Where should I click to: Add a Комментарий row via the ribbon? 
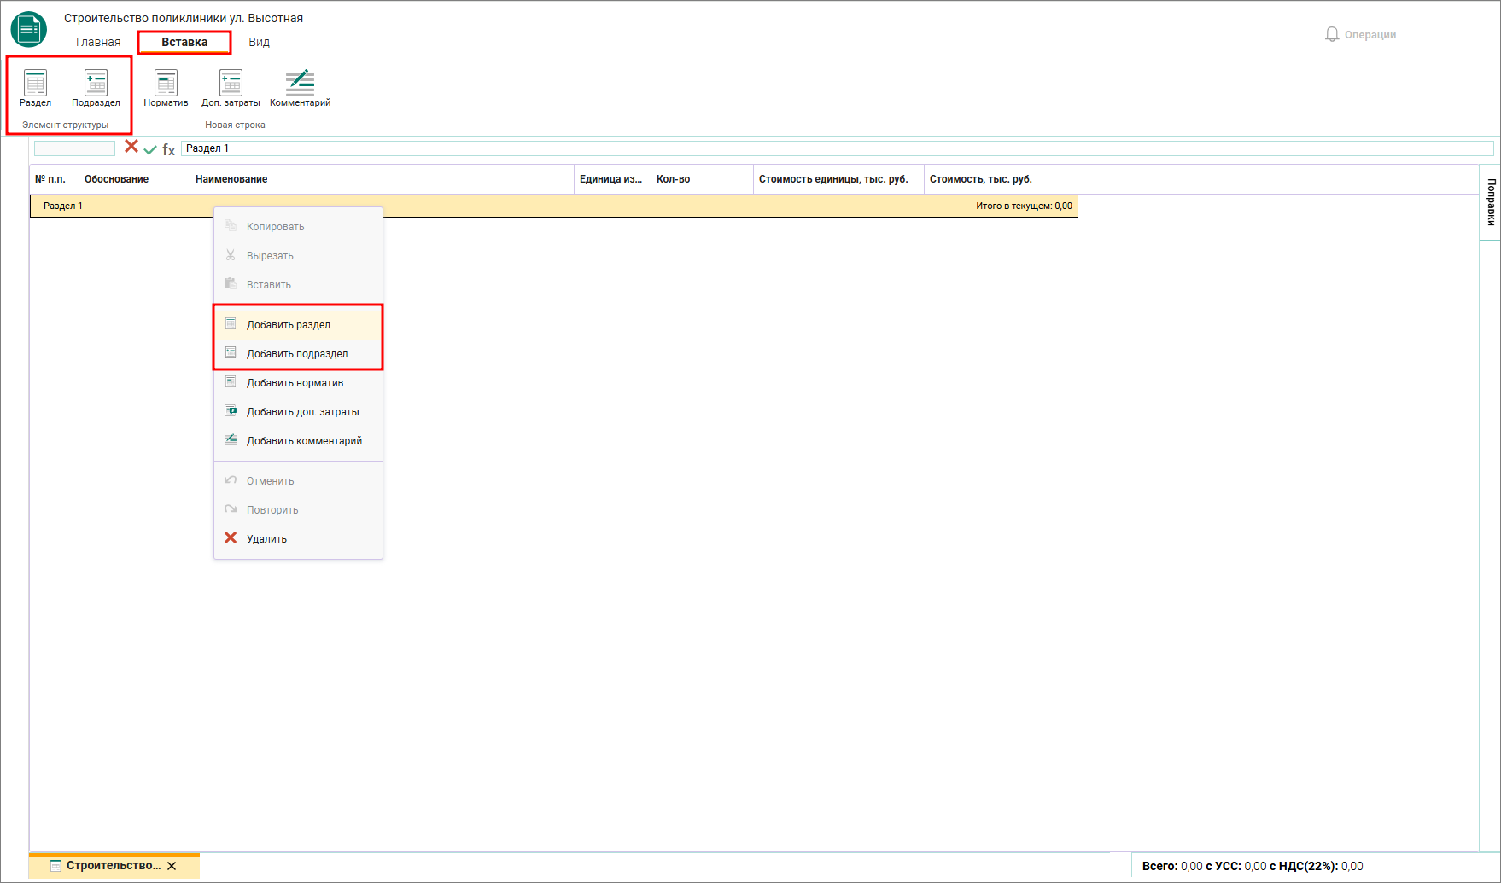300,89
